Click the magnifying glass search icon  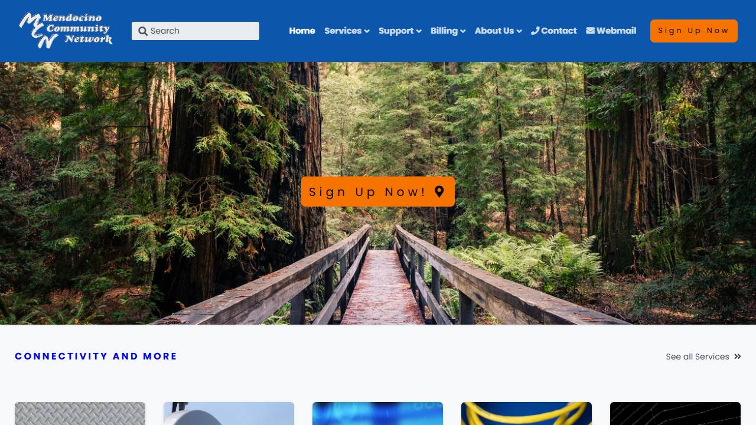(x=143, y=31)
